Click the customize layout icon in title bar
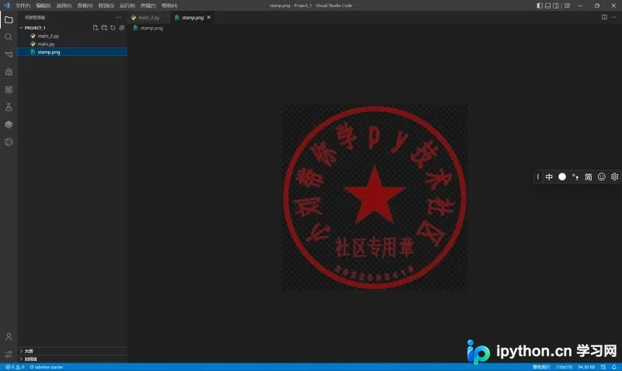The image size is (622, 371). click(x=568, y=5)
